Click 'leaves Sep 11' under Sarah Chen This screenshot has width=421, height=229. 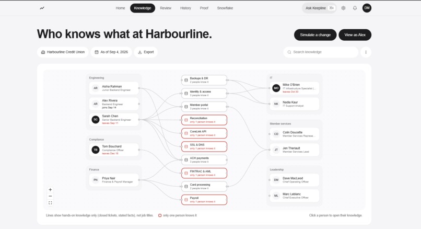[x=110, y=123]
